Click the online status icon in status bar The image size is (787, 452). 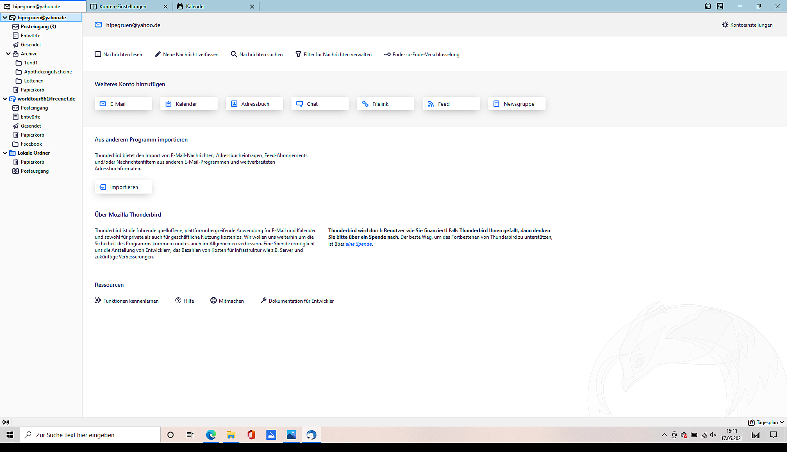6,422
